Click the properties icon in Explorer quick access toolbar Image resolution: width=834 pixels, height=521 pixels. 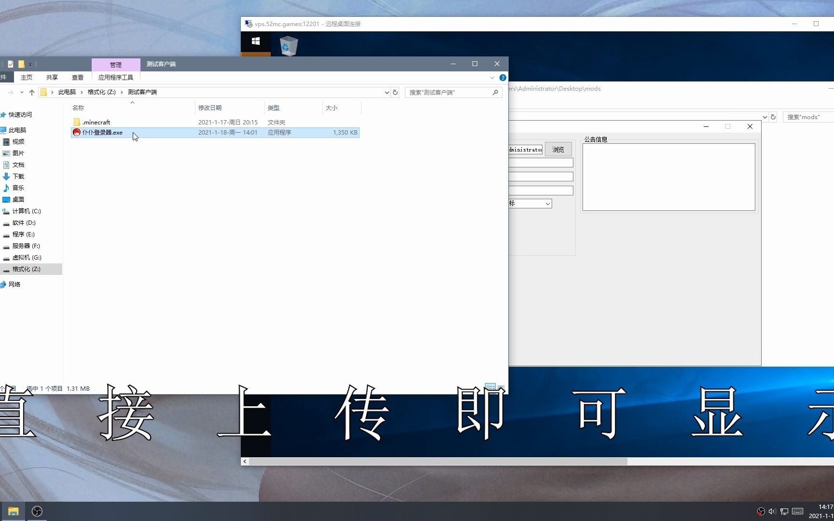tap(10, 64)
